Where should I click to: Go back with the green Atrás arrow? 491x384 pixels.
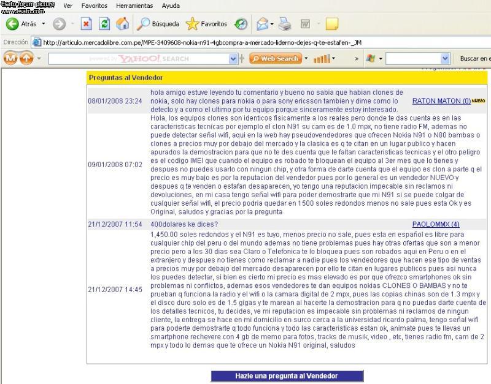coord(12,24)
